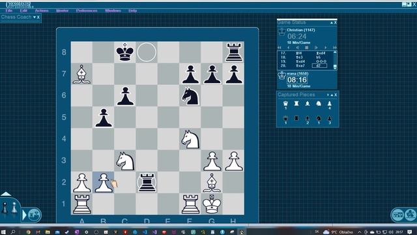Open the Windows Start menu
Viewport: 417px width, 235px height.
(x=3, y=232)
